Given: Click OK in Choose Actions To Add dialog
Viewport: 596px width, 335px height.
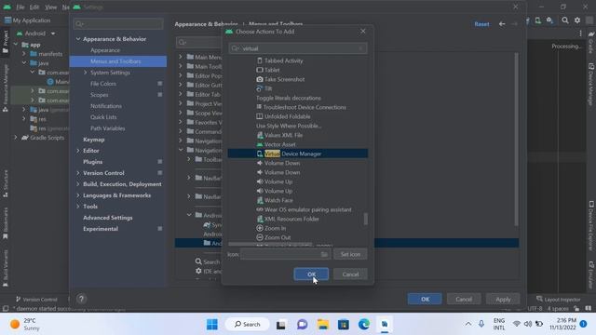Looking at the screenshot, I should [x=311, y=274].
